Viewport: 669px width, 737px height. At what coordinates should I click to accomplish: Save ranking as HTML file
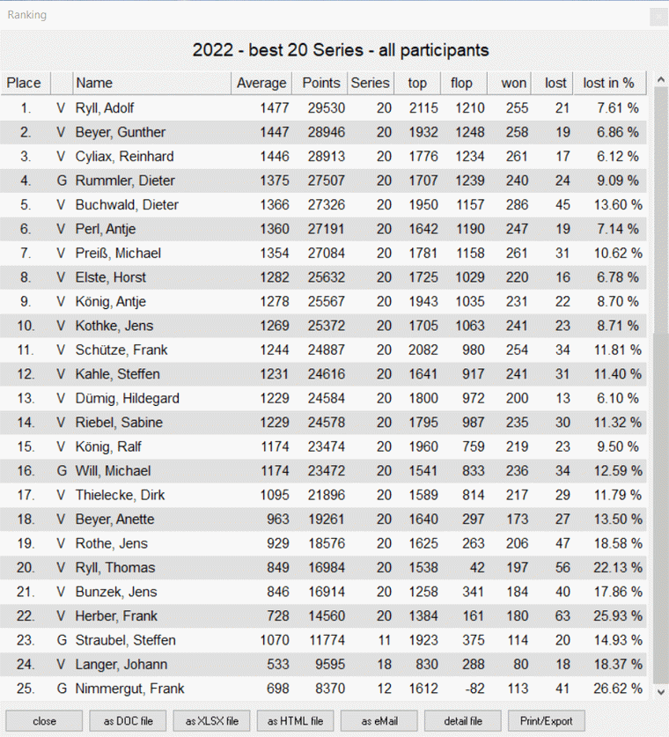pyautogui.click(x=295, y=720)
